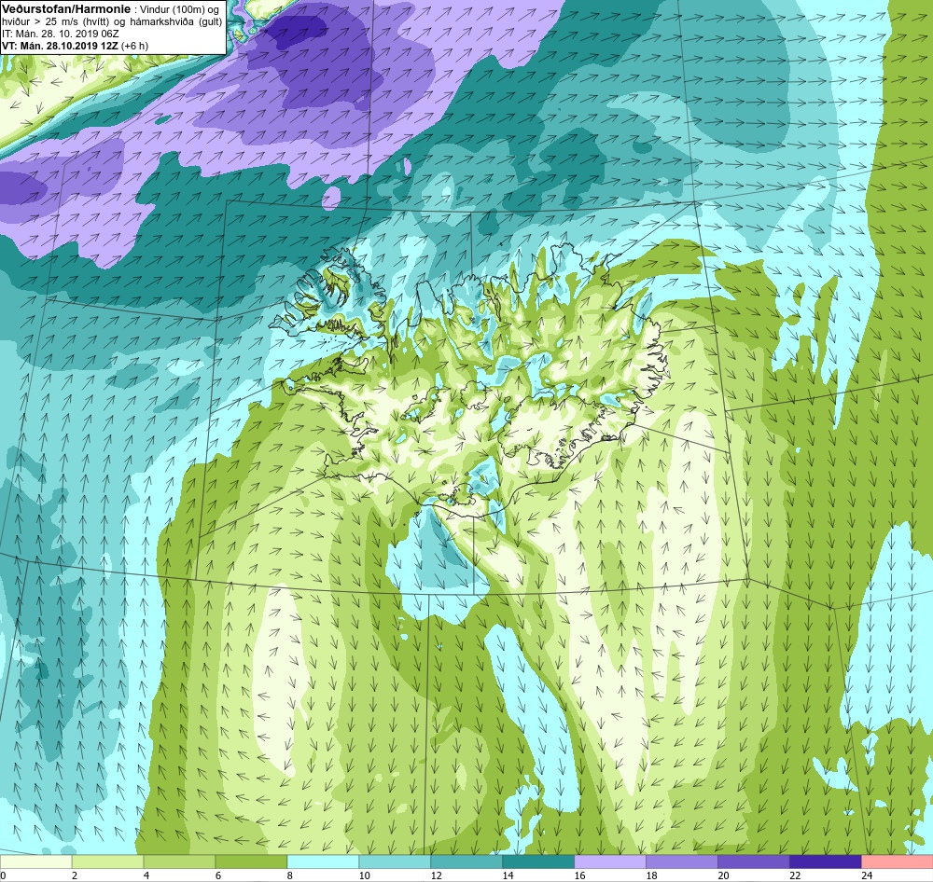Click the 'VT: Mán. 28.10.2019 12Z (+6 h)' line
This screenshot has height=882, width=933.
pos(76,46)
